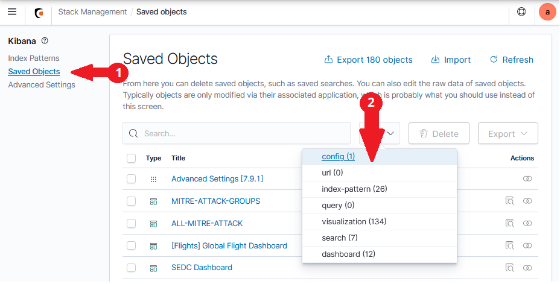This screenshot has width=560, height=284.
Task: Show relationships for Global Flight Dashboard
Action: point(527,246)
